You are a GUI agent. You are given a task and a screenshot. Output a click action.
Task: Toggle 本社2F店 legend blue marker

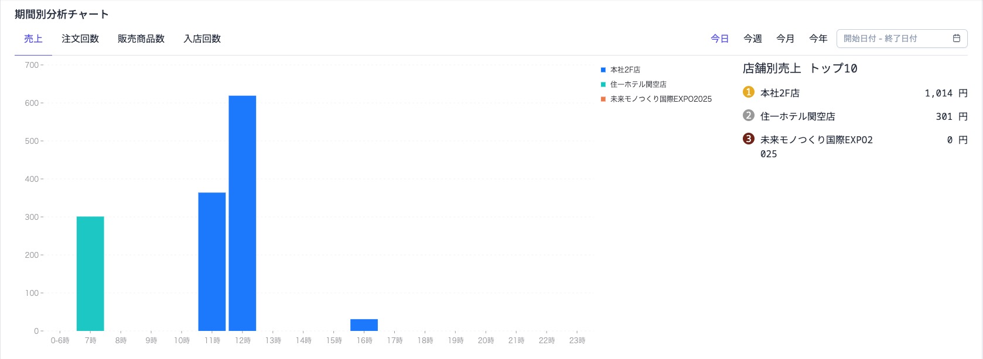[x=603, y=70]
